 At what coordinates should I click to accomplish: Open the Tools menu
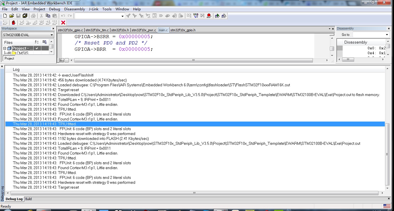(107, 9)
